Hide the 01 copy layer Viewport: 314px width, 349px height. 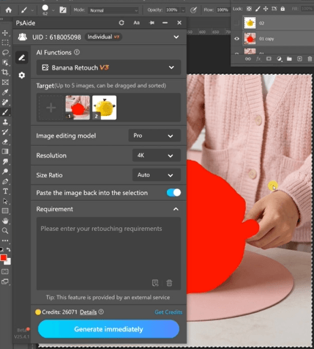tap(236, 39)
